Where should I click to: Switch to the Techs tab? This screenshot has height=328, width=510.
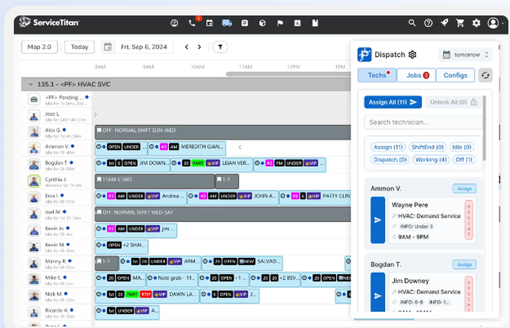click(x=377, y=75)
